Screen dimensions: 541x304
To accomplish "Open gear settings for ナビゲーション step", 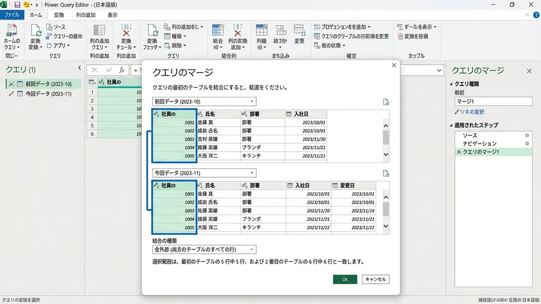I will [527, 144].
